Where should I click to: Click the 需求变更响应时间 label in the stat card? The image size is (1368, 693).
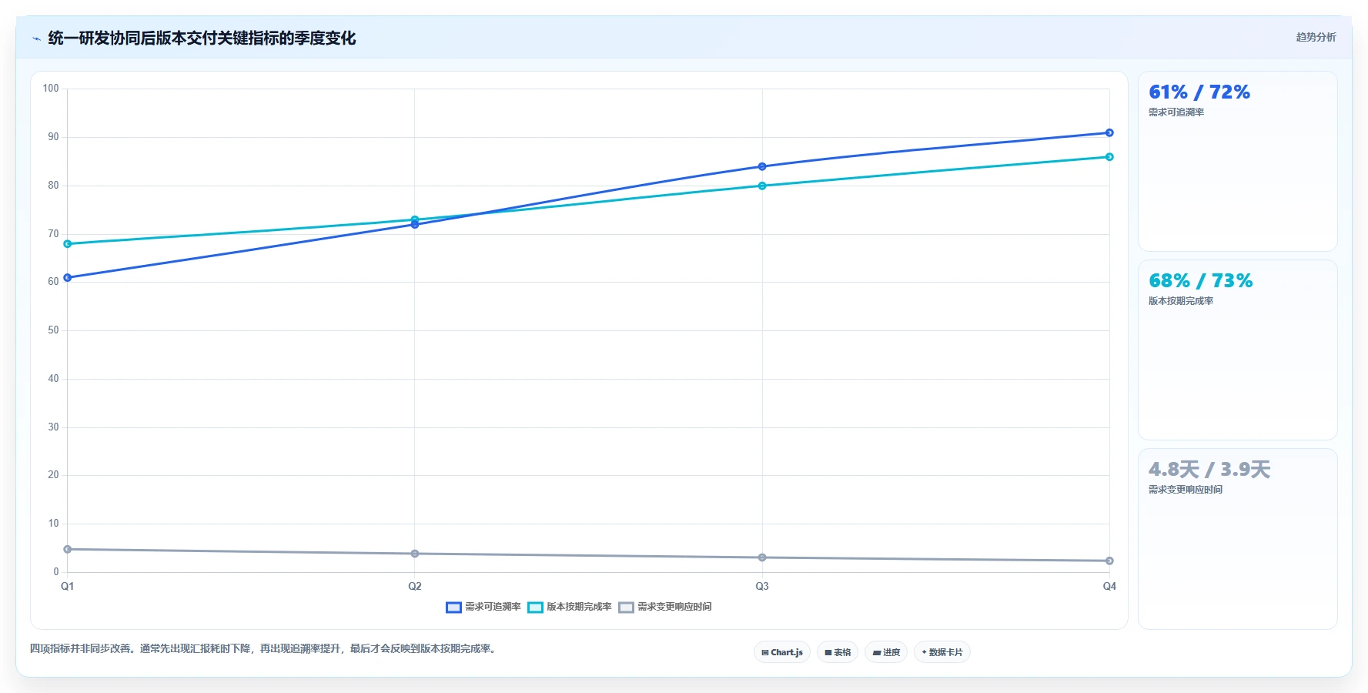point(1186,490)
